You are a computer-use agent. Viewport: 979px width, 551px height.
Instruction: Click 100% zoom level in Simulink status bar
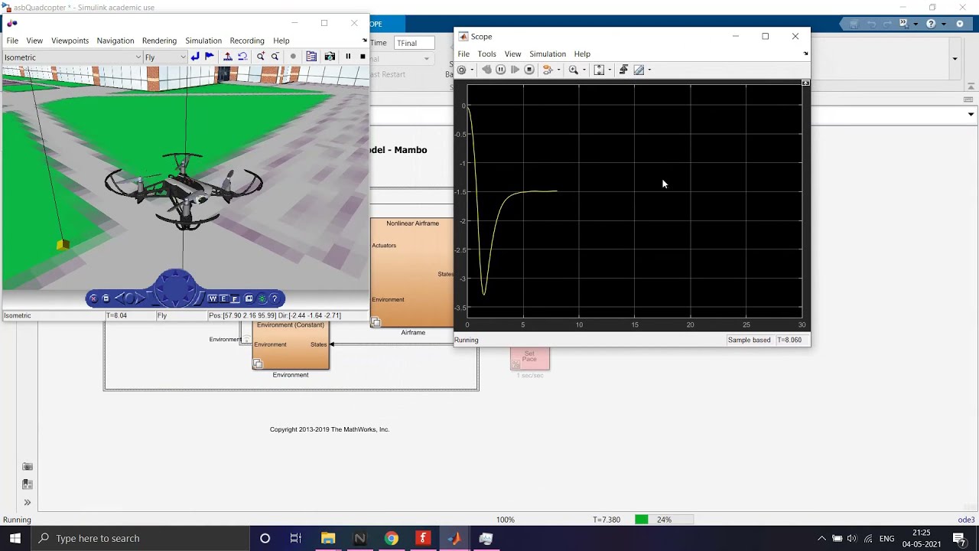pyautogui.click(x=506, y=520)
